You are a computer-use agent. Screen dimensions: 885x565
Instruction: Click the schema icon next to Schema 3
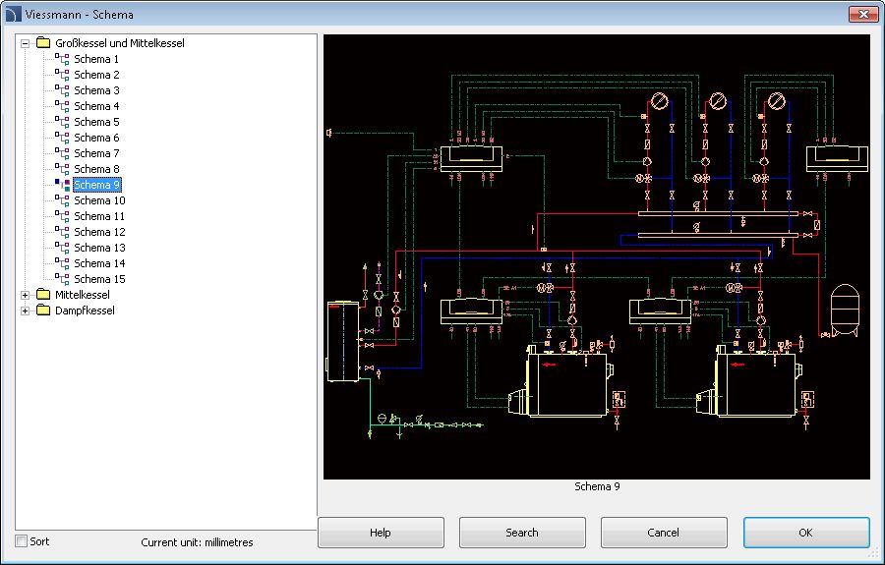(62, 90)
